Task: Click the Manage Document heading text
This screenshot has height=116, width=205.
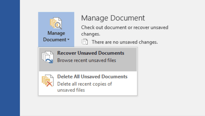Action: click(x=113, y=18)
